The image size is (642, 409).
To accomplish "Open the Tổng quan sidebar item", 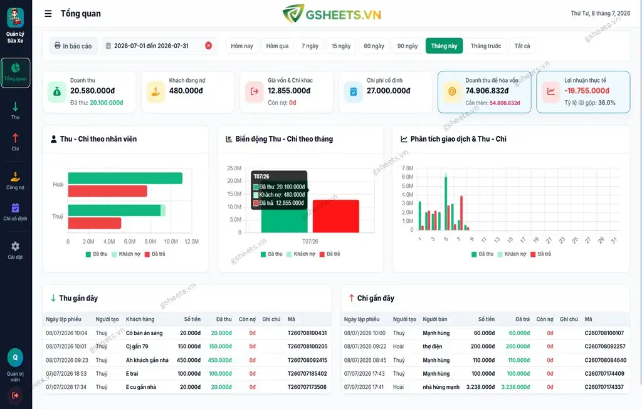I will (x=15, y=73).
